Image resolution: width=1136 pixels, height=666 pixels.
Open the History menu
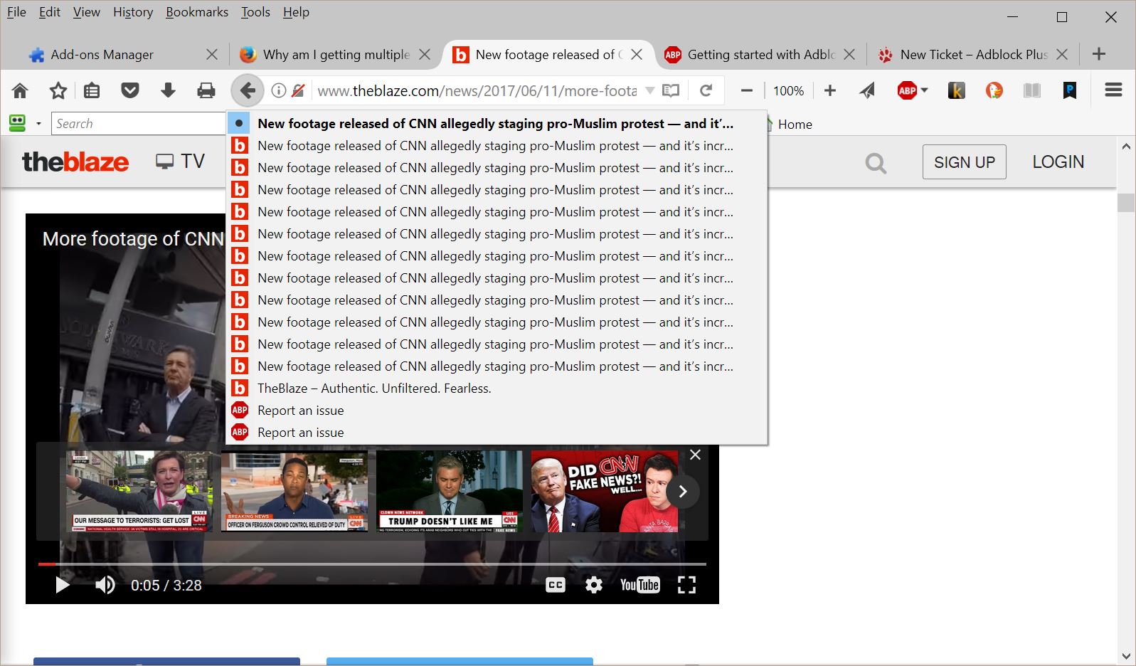pyautogui.click(x=132, y=12)
